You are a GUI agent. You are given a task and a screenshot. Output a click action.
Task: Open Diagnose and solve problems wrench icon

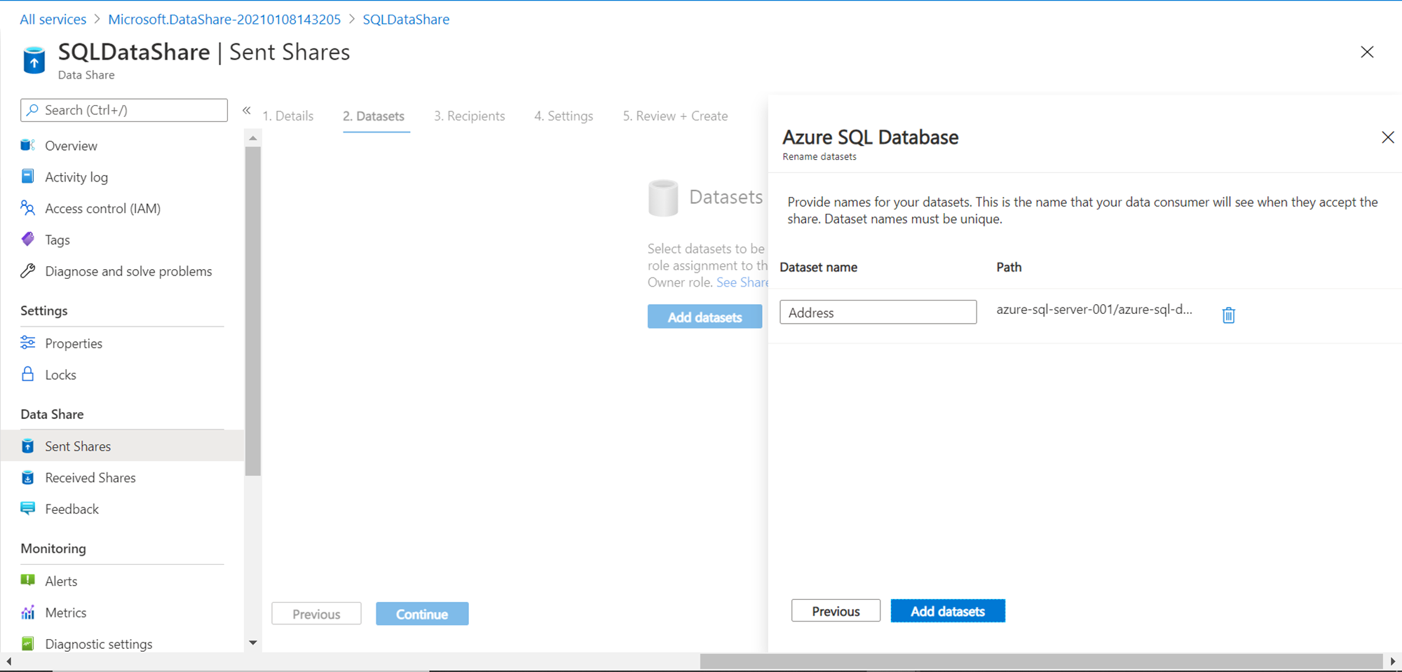28,271
